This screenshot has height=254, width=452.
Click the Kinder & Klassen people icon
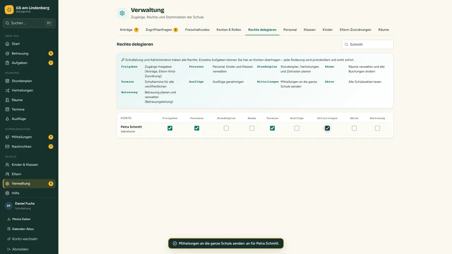[x=7, y=165]
